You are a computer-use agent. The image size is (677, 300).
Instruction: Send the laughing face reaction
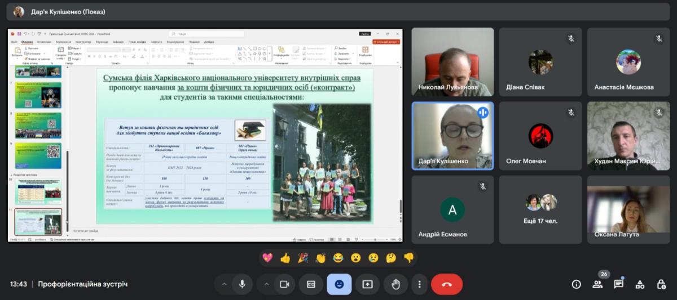[x=338, y=258]
